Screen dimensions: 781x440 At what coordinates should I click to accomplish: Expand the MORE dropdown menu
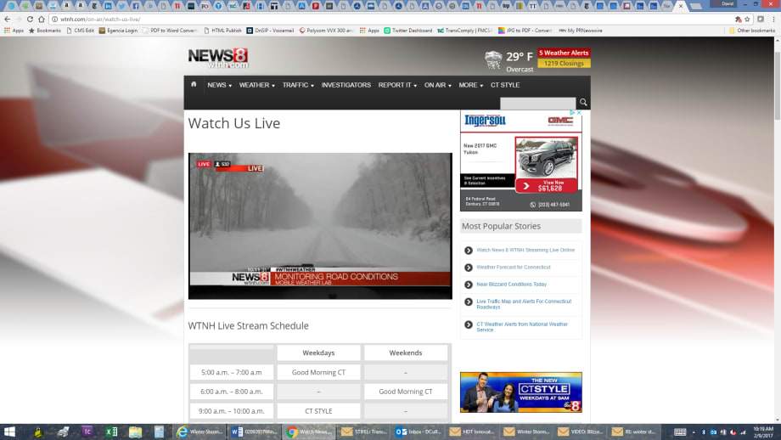pos(470,85)
